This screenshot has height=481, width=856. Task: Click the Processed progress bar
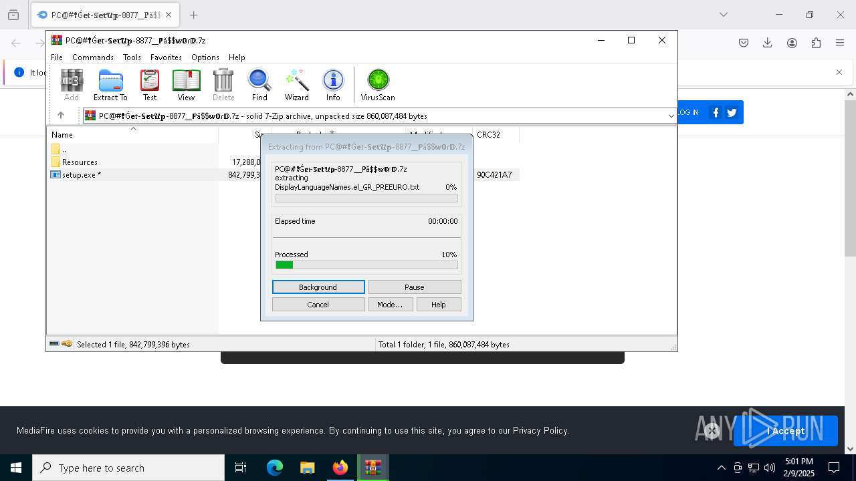(366, 265)
